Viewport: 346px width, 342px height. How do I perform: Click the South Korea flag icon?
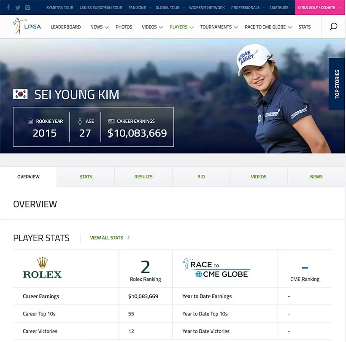20,94
